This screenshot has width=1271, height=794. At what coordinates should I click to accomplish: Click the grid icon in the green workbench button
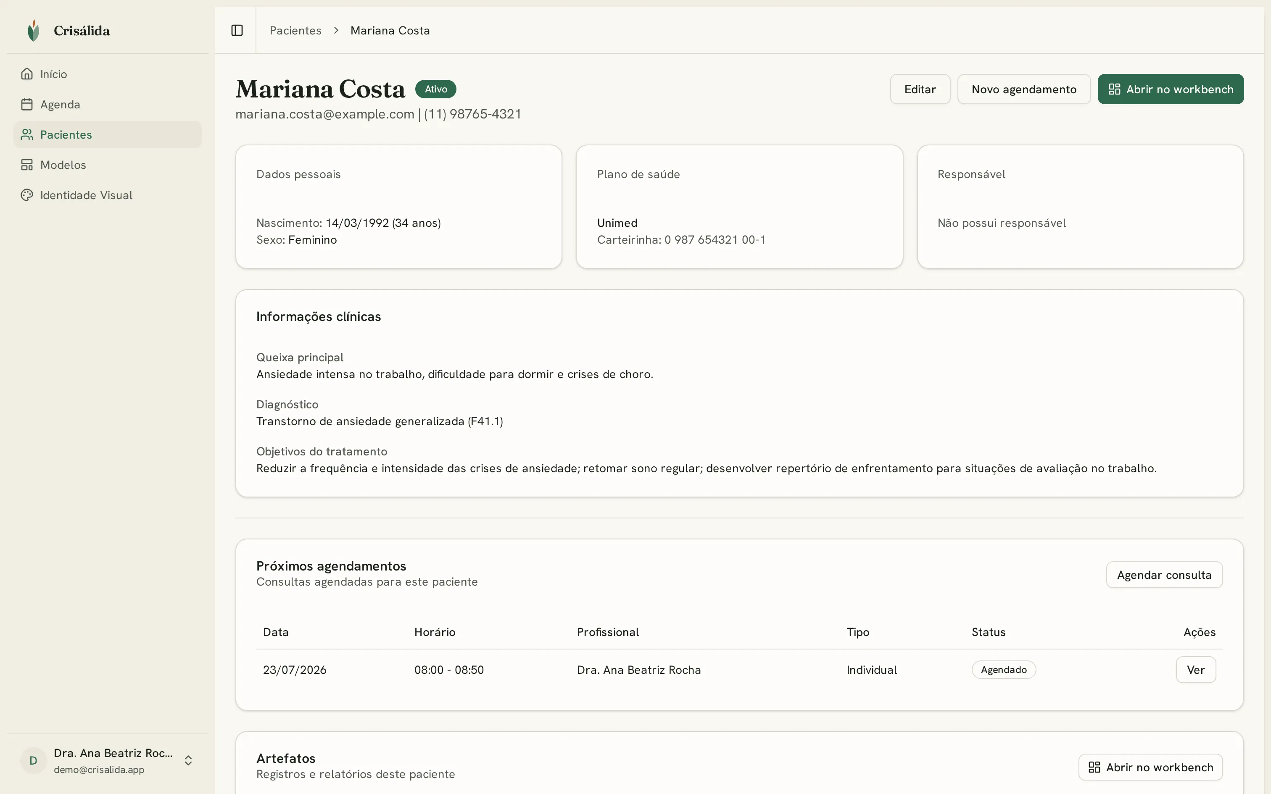[1114, 89]
